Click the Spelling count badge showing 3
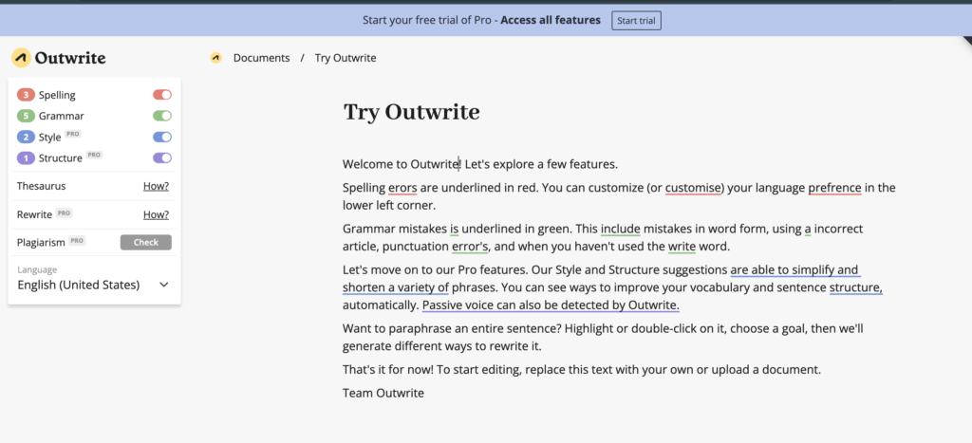972x443 pixels. tap(26, 95)
